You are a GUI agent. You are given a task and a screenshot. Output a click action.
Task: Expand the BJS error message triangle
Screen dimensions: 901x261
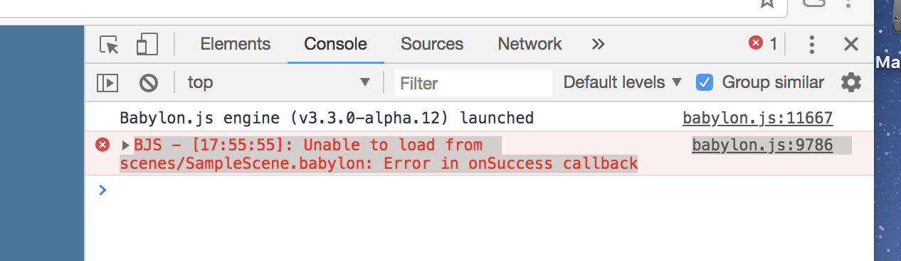click(x=127, y=145)
